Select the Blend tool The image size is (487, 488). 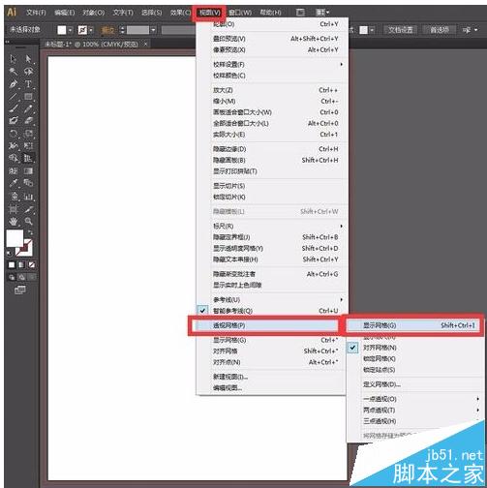coord(28,183)
